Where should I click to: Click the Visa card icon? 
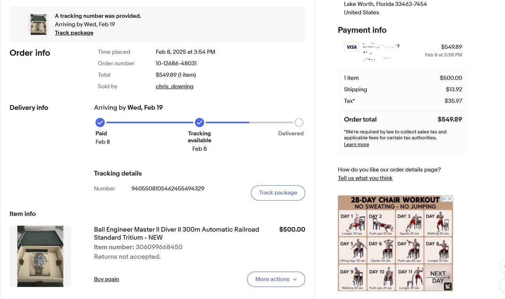tap(351, 47)
